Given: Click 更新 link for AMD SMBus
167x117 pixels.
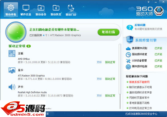Looking at the screenshot, I should pos(99,62).
